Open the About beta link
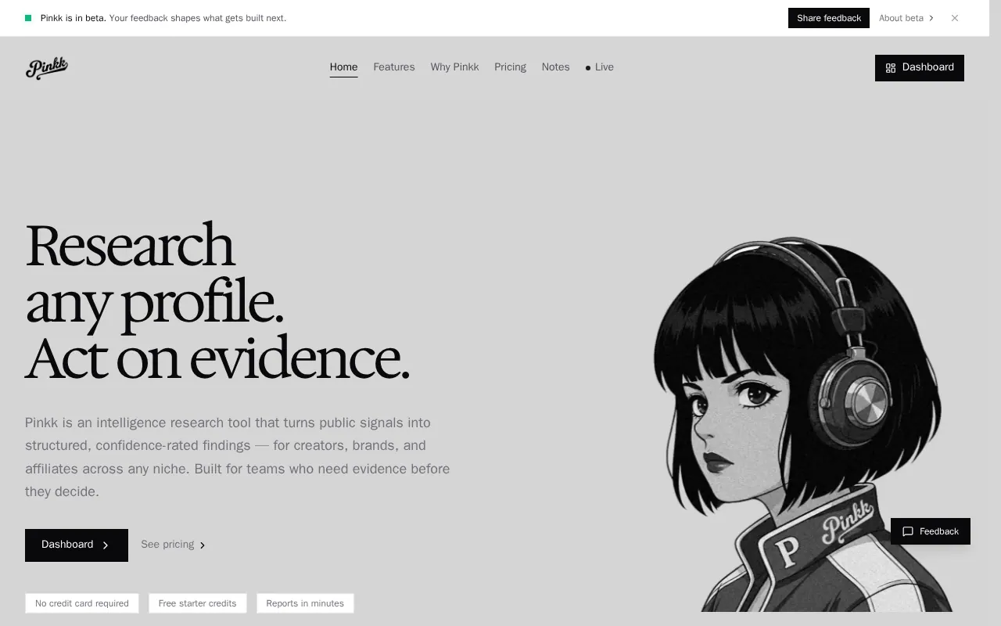Screen dimensions: 1001x626 pos(906,18)
